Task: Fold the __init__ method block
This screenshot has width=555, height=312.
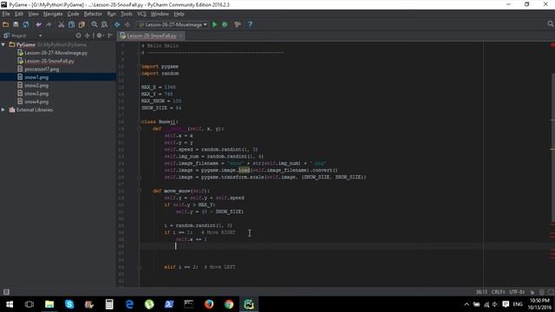Action: pos(140,129)
